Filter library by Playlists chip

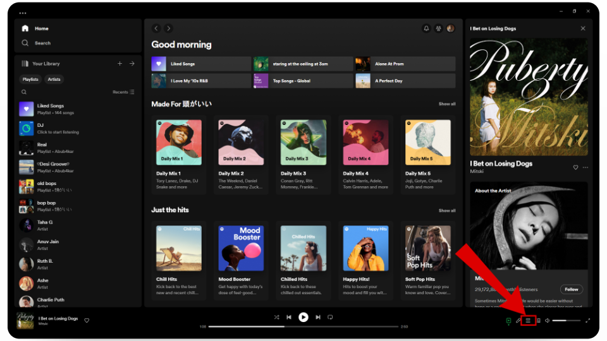tap(30, 80)
